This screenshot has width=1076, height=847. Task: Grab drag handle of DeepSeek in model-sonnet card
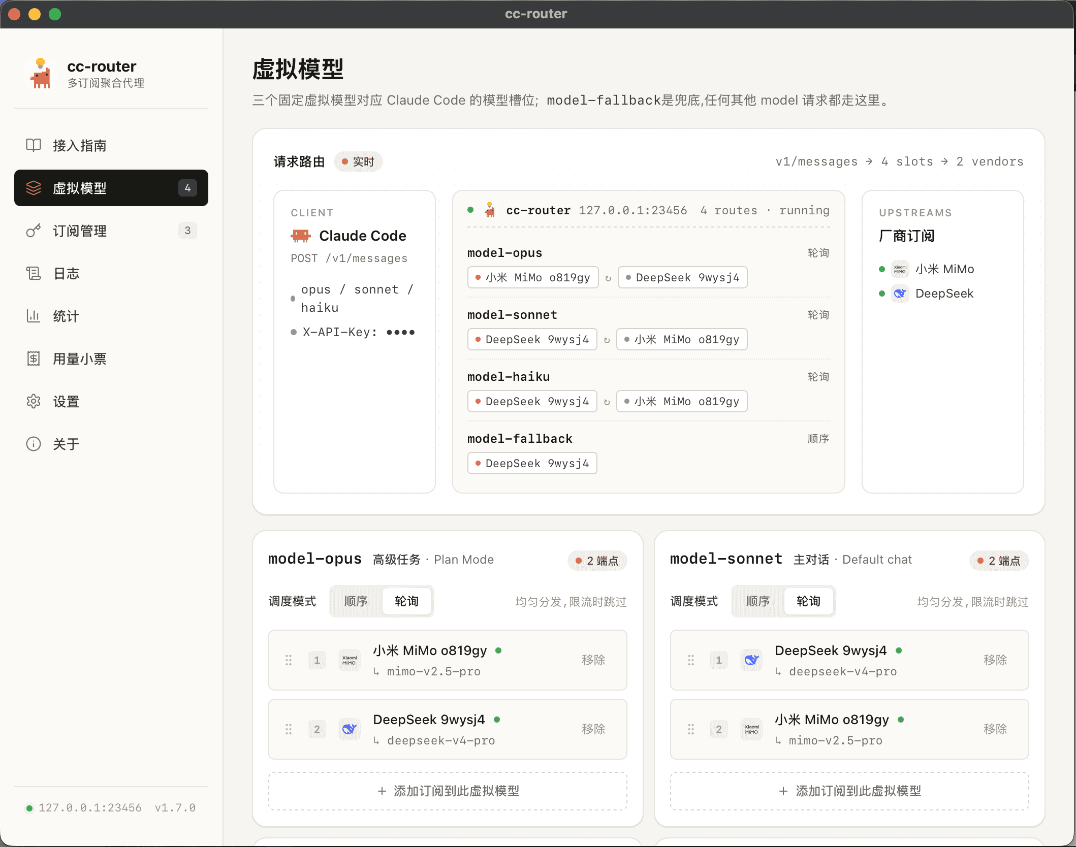pos(691,660)
